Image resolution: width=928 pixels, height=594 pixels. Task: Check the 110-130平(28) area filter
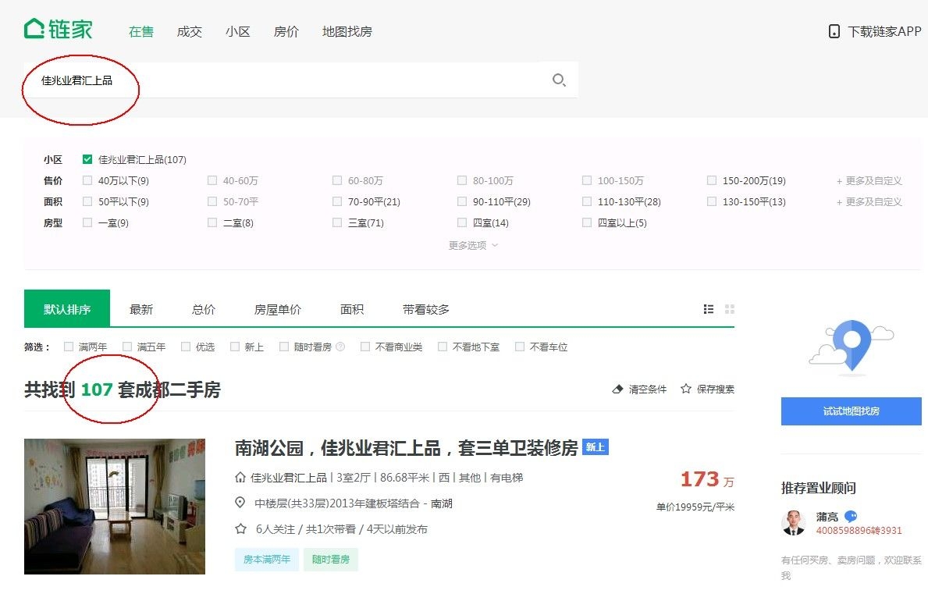tap(587, 201)
